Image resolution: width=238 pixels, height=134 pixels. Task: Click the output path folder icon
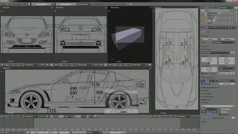click(x=234, y=106)
